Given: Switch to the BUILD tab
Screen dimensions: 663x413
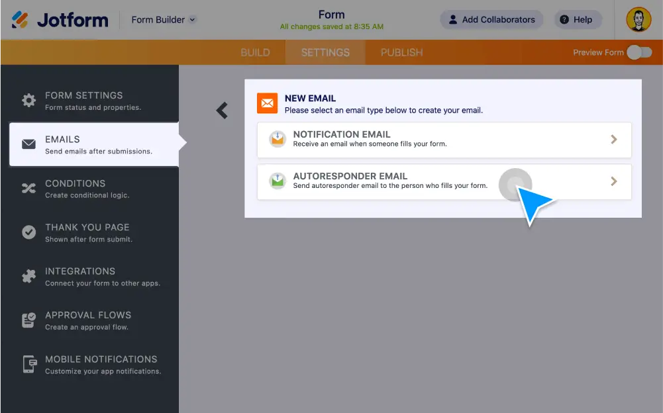Looking at the screenshot, I should click(255, 52).
